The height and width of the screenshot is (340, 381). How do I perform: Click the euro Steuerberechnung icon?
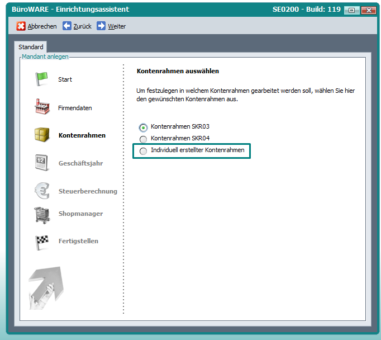pos(42,191)
